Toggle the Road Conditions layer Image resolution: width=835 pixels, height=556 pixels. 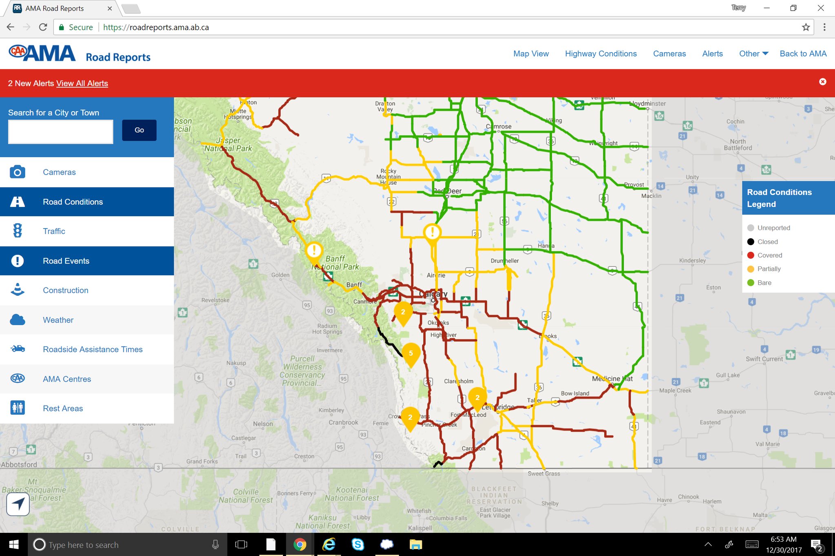tap(87, 202)
